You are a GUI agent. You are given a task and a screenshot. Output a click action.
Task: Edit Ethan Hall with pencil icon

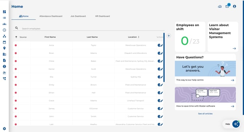[162, 93]
